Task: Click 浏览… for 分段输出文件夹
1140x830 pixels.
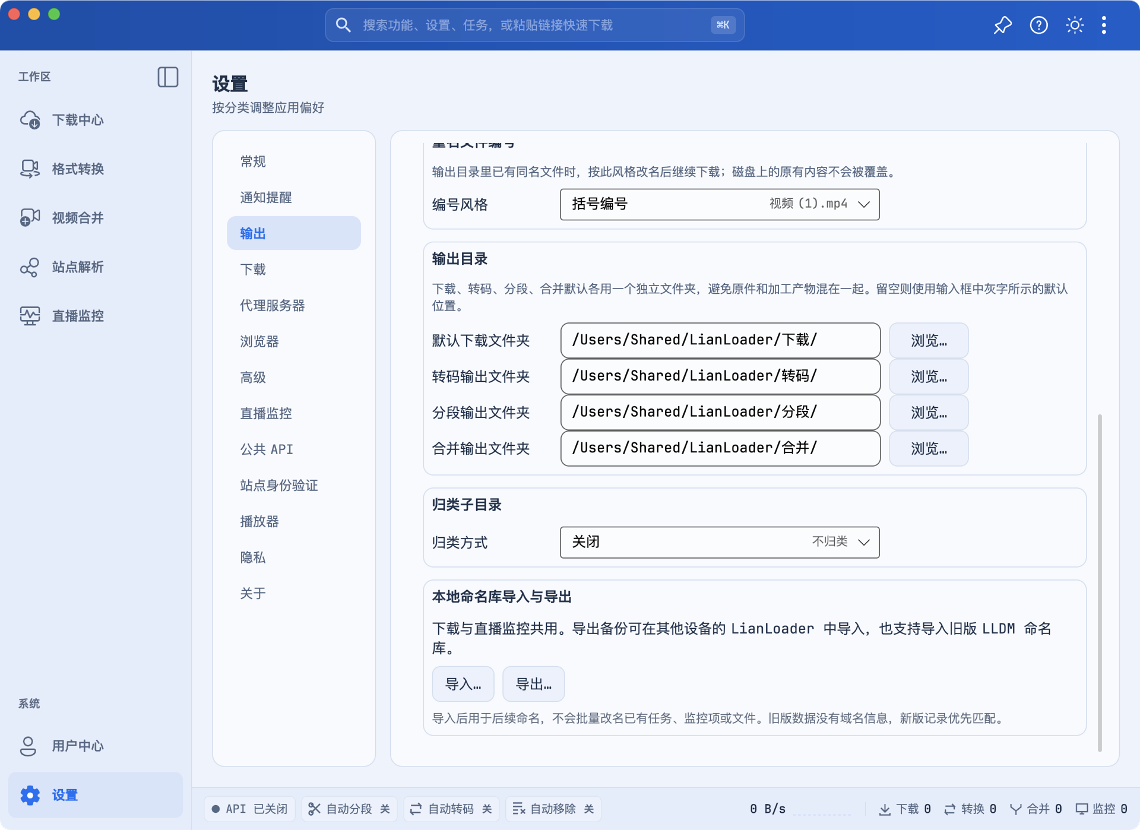Action: [x=929, y=412]
